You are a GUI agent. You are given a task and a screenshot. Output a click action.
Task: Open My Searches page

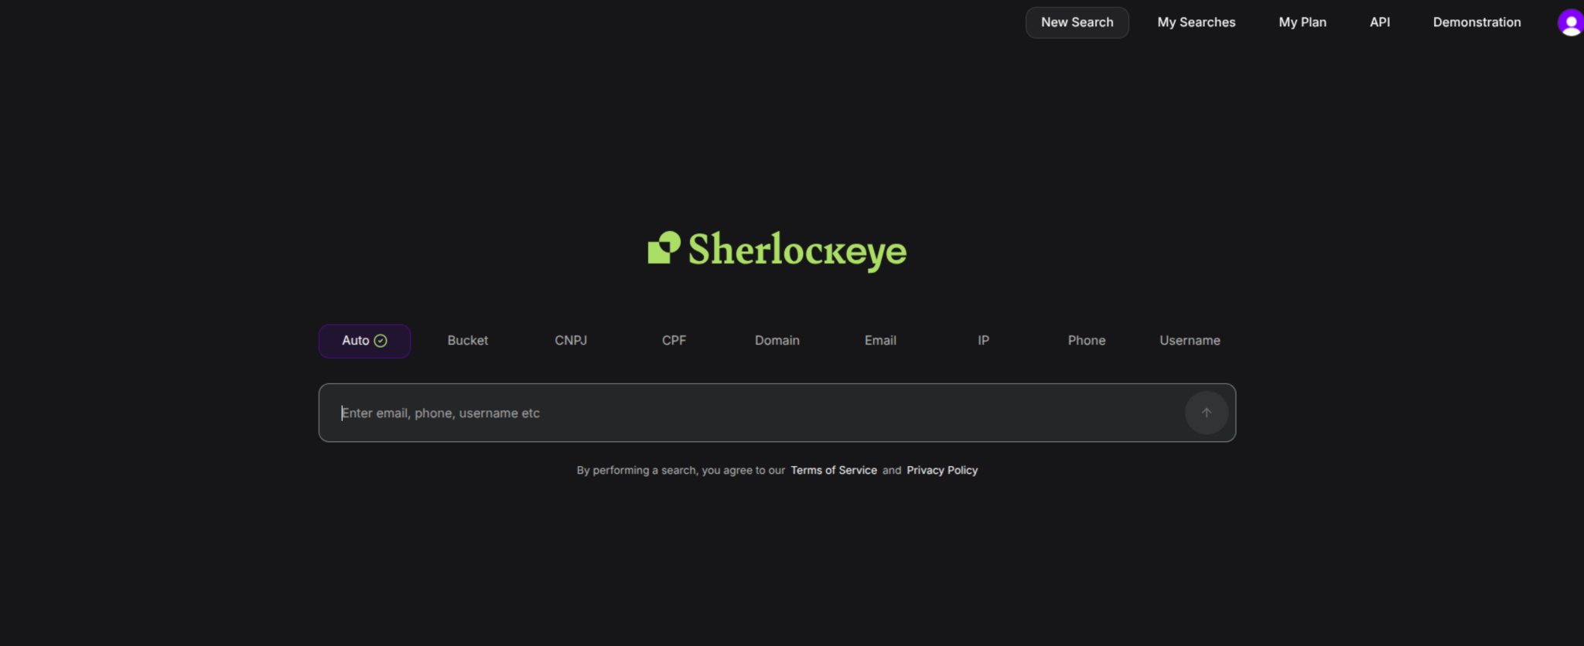(x=1196, y=22)
